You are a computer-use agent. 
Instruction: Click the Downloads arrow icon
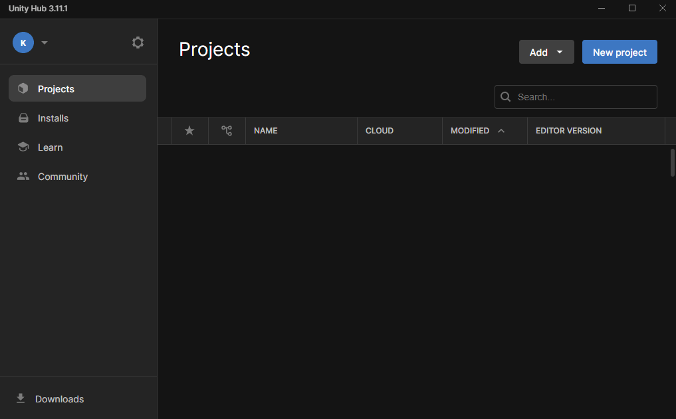(21, 398)
